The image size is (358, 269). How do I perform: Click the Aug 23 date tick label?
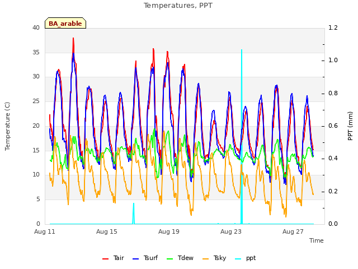(x=231, y=231)
